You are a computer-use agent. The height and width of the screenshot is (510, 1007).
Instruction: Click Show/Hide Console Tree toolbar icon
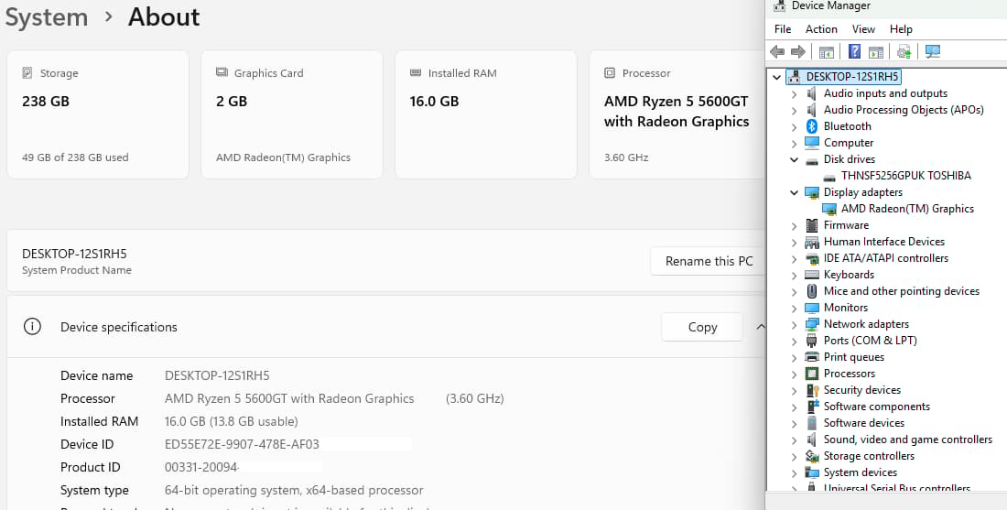(827, 51)
